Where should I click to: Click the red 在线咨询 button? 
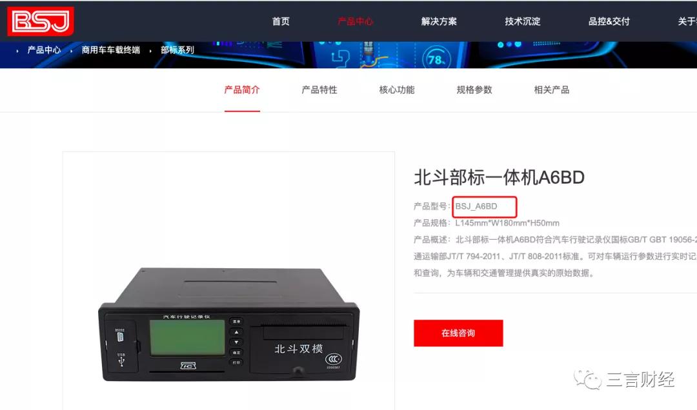pos(458,333)
